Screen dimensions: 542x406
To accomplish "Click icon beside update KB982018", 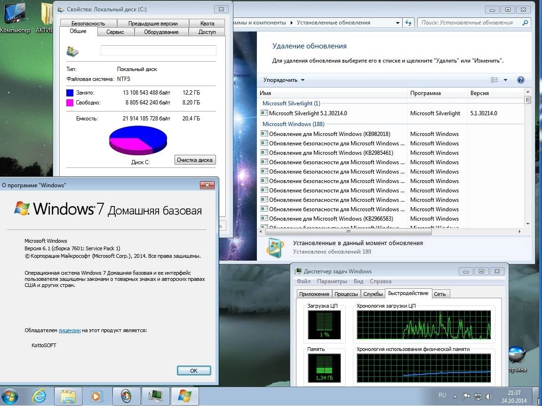I will click(x=264, y=134).
